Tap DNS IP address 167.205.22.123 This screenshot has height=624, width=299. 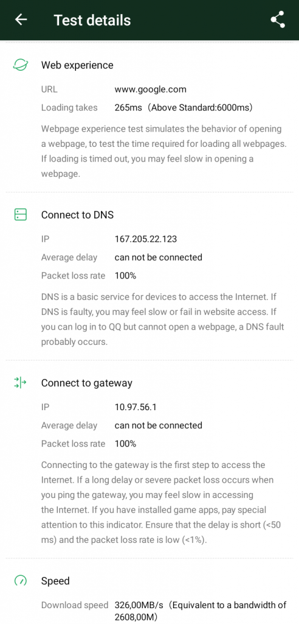coord(146,239)
